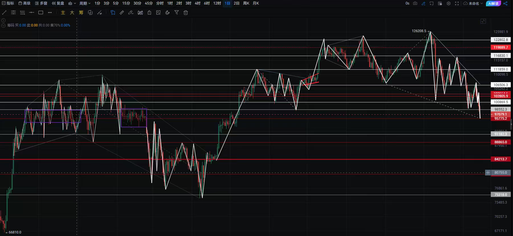Switch to the 周K weekly timeframe
The height and width of the screenshot is (236, 513).
[246, 3]
